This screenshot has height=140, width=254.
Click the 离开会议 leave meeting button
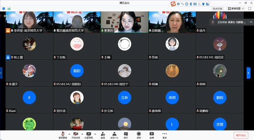[x=241, y=135]
